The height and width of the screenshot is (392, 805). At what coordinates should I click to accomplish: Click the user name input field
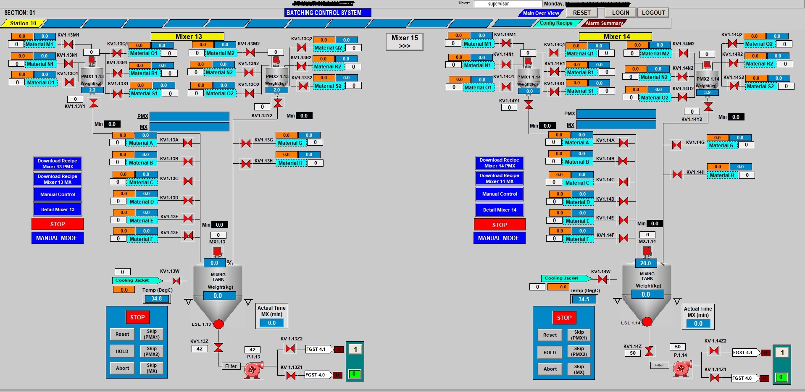pos(508,4)
